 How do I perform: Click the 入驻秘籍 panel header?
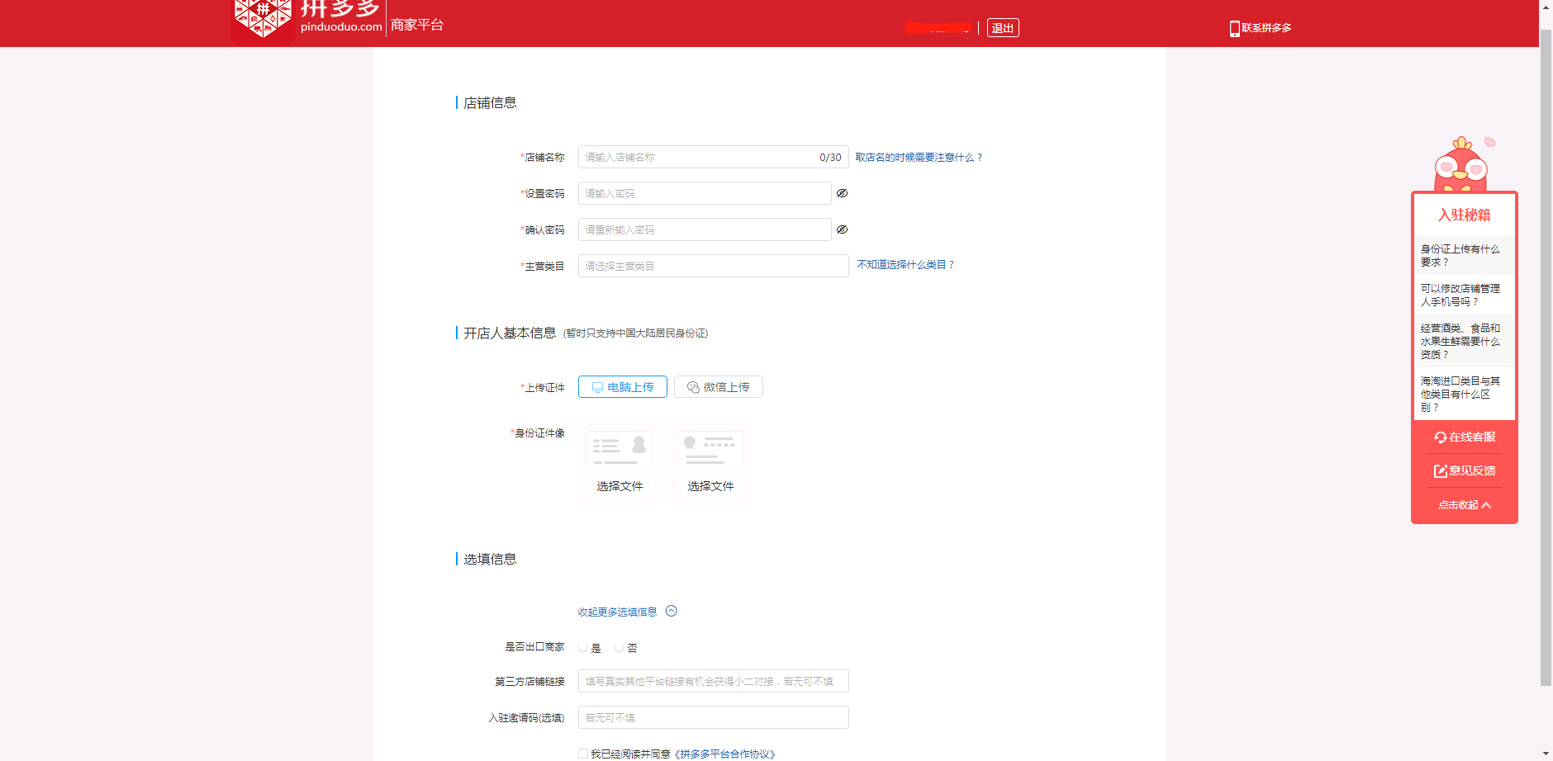pyautogui.click(x=1464, y=215)
